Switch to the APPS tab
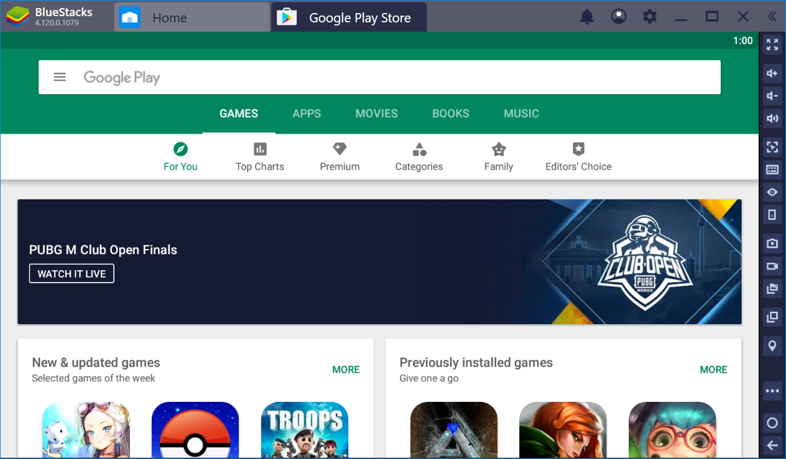This screenshot has height=459, width=786. pos(307,114)
